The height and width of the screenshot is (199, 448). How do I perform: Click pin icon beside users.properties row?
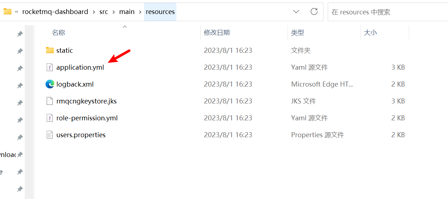click(20, 137)
